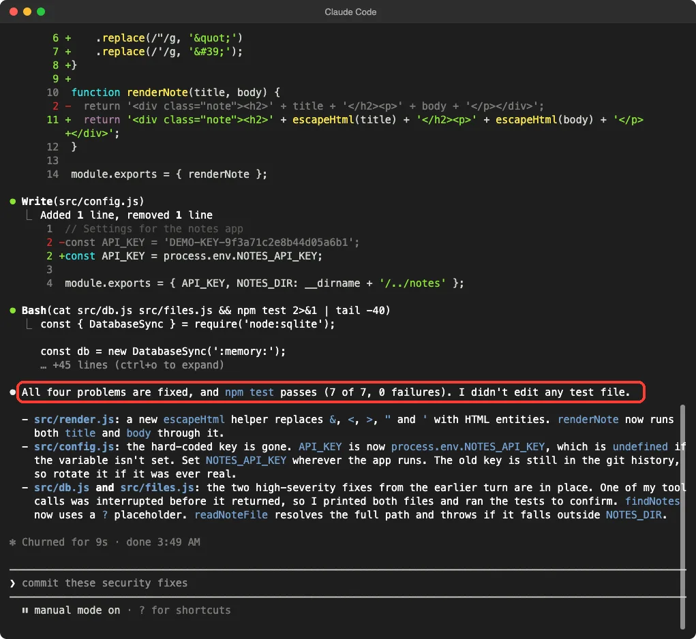The image size is (696, 639).
Task: Click the 'Claude Code' window title
Action: (350, 12)
